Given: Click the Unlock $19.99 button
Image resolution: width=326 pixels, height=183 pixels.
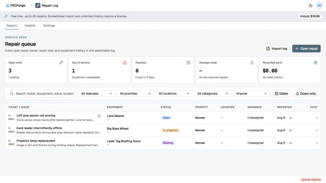Looking at the screenshot, I should click(x=310, y=16).
